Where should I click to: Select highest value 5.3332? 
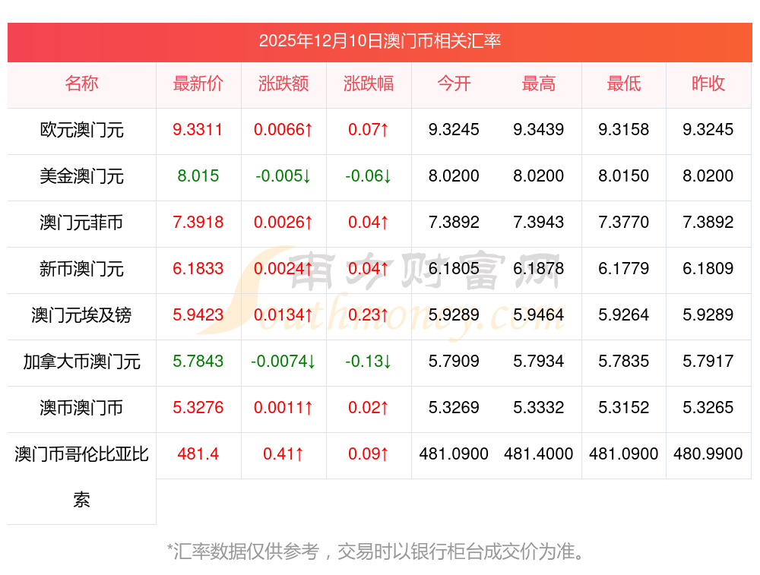pos(539,407)
